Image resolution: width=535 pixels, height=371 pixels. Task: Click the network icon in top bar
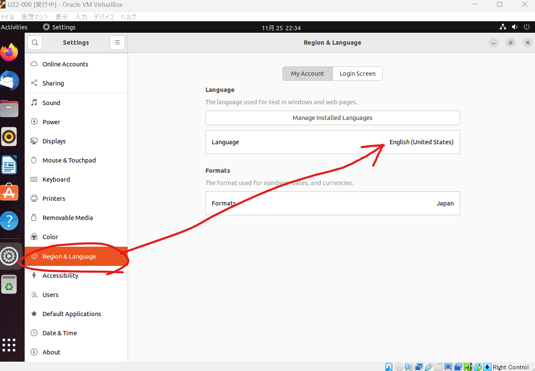(x=503, y=27)
